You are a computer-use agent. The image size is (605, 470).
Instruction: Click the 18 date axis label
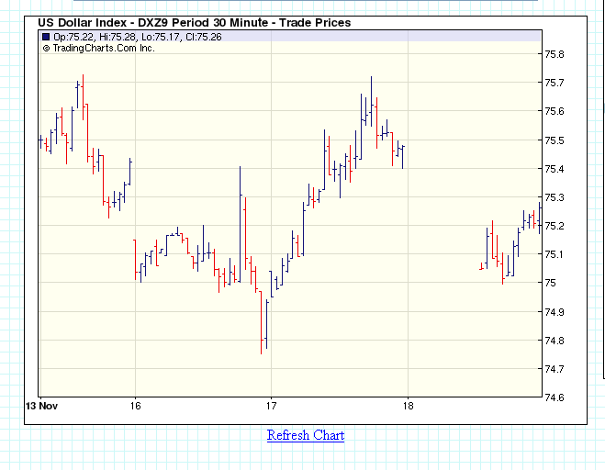(409, 406)
